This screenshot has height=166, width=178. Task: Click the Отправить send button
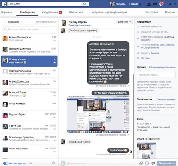pos(166,163)
